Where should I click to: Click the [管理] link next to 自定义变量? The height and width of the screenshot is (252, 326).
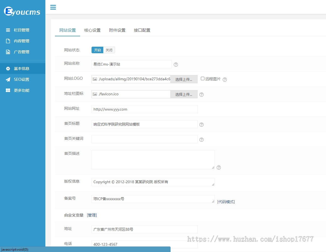92,215
